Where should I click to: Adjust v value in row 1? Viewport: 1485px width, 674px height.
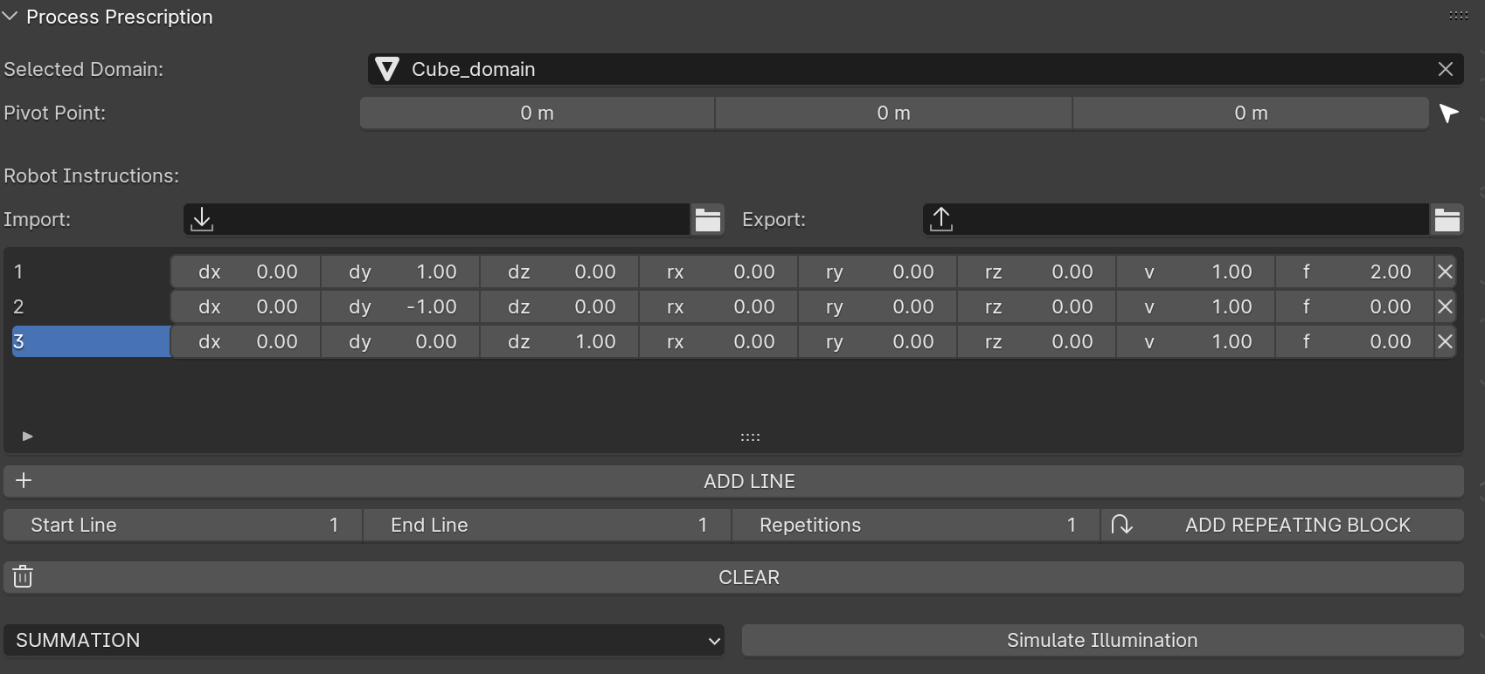coord(1195,272)
